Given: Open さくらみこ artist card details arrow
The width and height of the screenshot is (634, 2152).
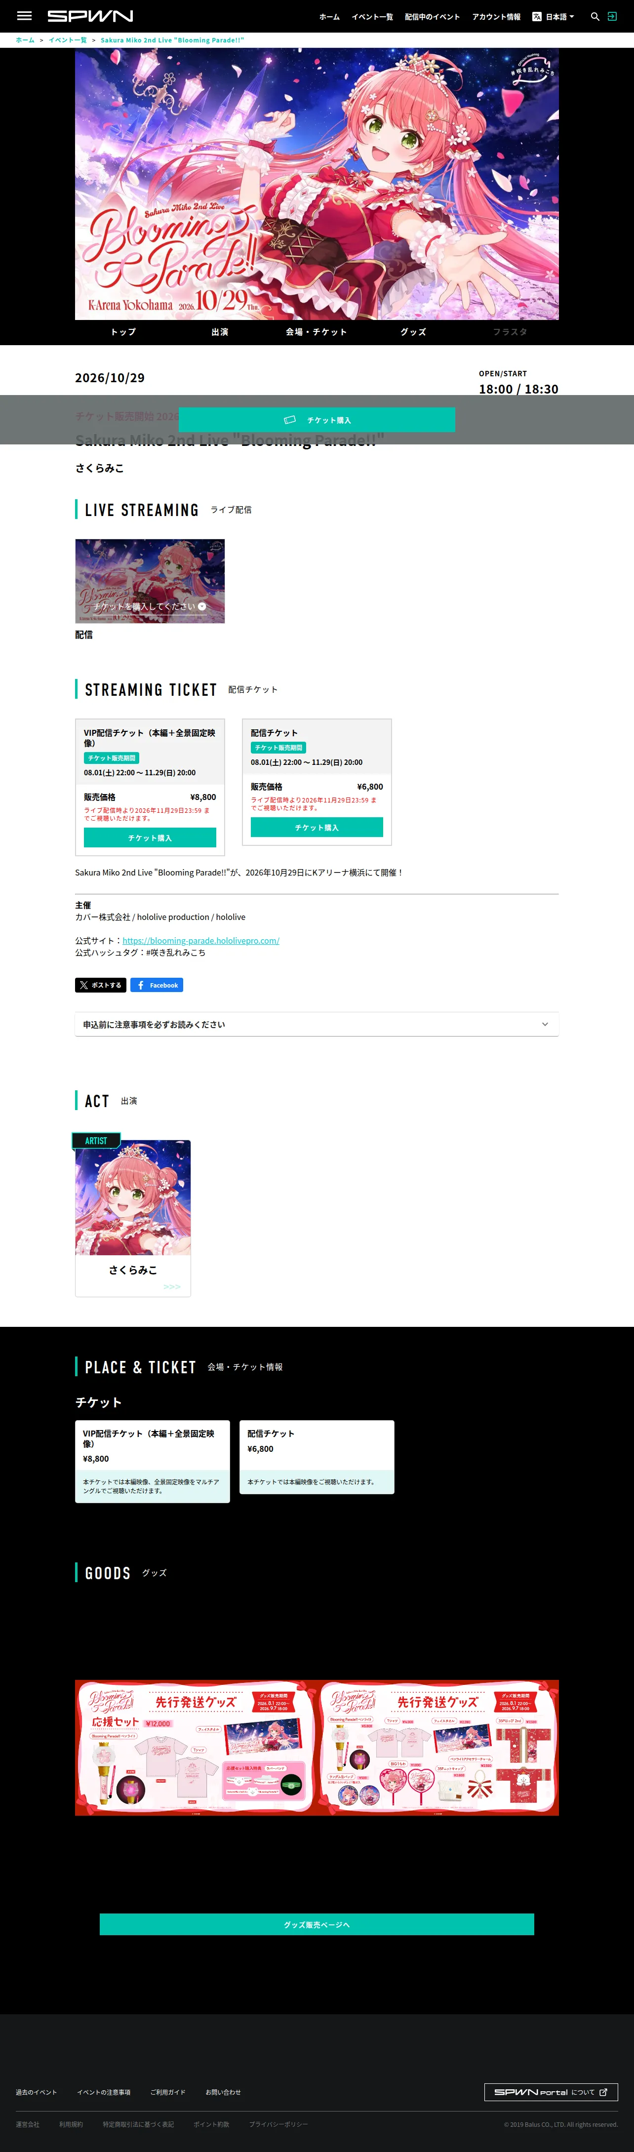Looking at the screenshot, I should tap(171, 1286).
